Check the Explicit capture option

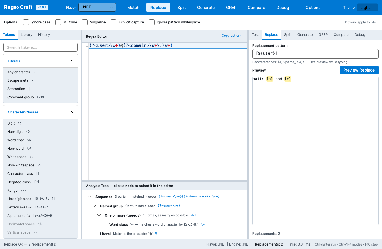113,22
